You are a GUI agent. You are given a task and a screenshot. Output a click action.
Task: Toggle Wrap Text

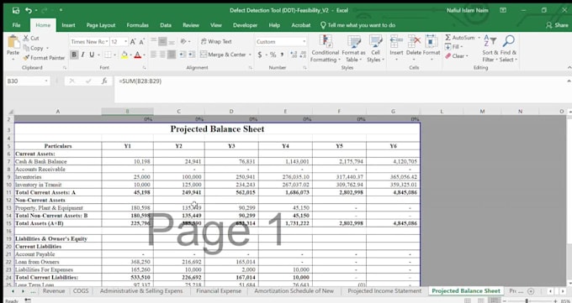point(216,41)
